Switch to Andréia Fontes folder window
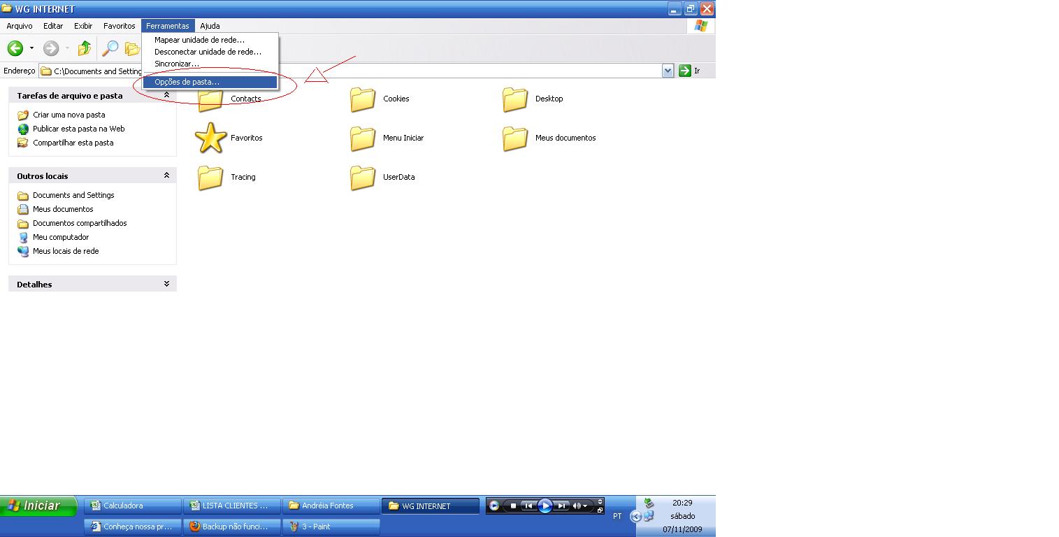Viewport: 1059px width, 537px height. click(331, 506)
